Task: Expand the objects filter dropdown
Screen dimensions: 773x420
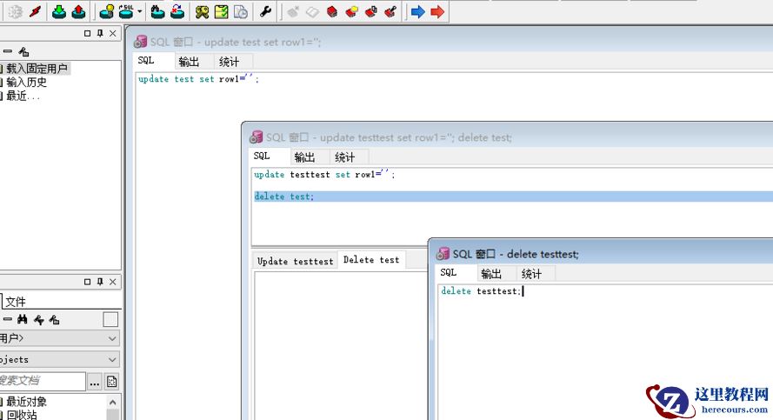Action: (x=112, y=359)
